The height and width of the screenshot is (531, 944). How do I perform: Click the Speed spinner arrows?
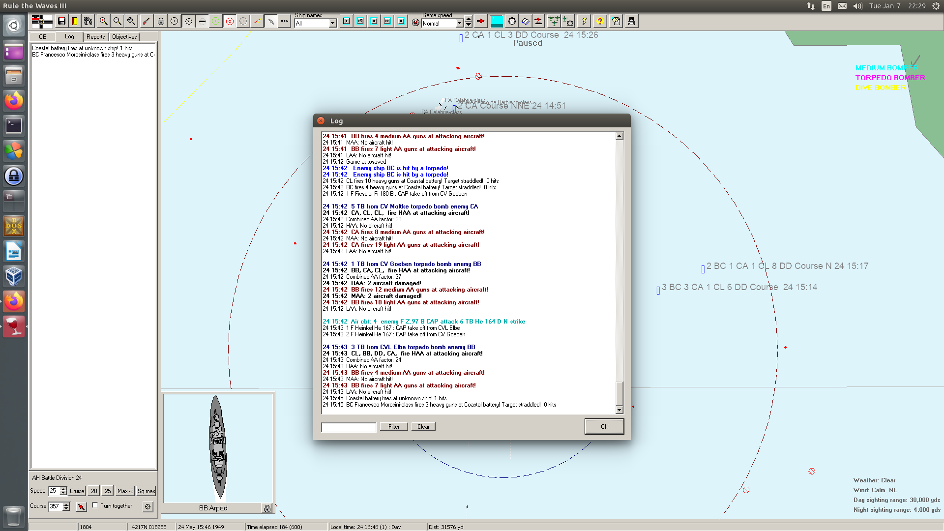63,491
